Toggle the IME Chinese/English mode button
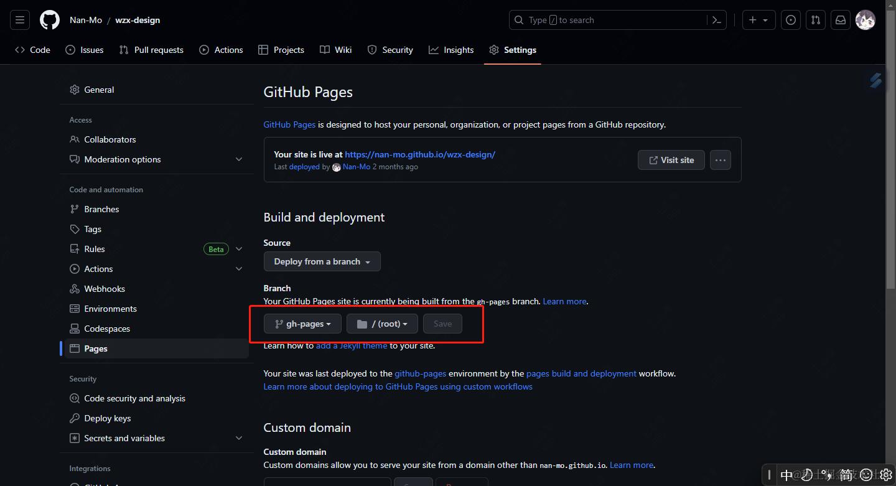The image size is (896, 486). 786,475
